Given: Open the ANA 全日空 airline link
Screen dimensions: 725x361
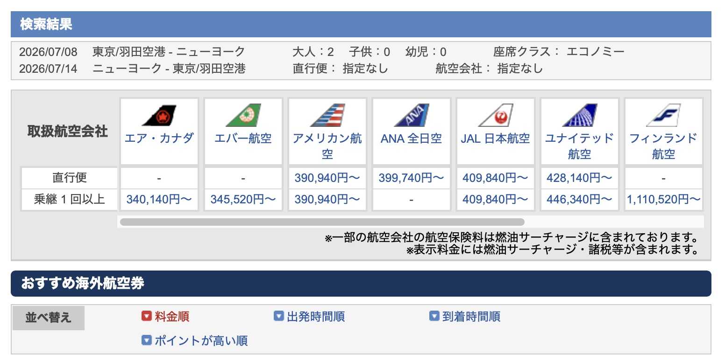Looking at the screenshot, I should click(411, 139).
